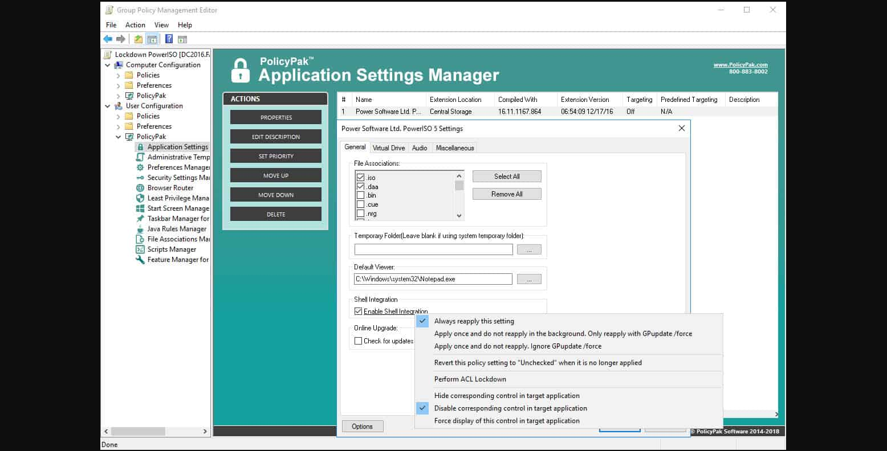Check the .cue file association

[360, 204]
